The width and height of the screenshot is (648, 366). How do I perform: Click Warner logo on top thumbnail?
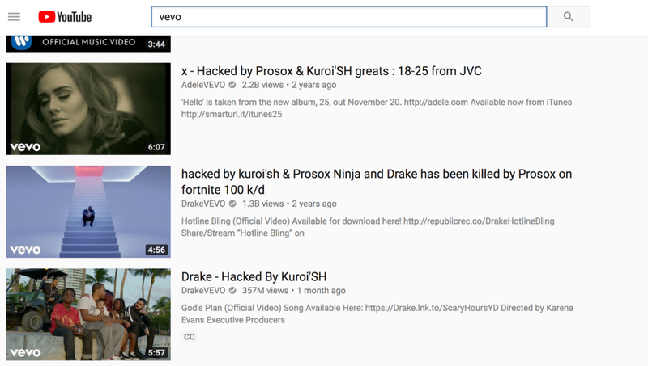tap(22, 42)
